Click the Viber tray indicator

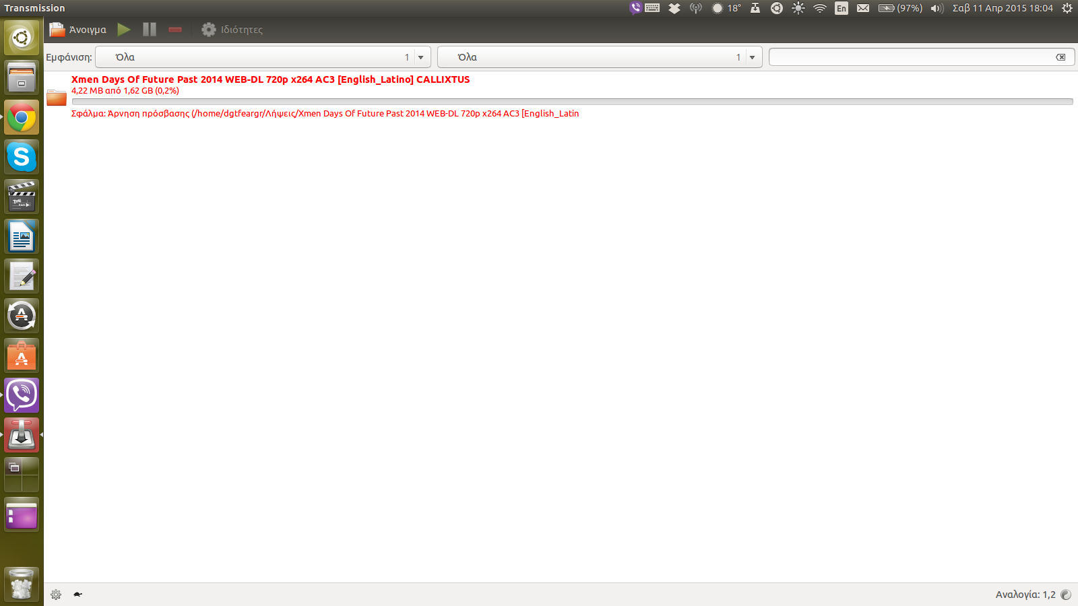[635, 8]
